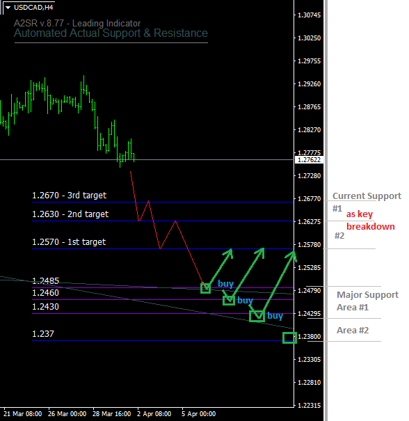The image size is (409, 421).
Task: Click the 1.24790 price axis value
Action: (309, 291)
